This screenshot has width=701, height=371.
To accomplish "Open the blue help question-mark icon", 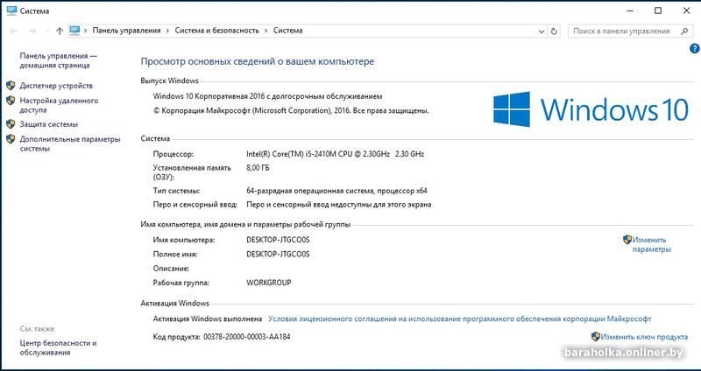I will click(x=694, y=48).
